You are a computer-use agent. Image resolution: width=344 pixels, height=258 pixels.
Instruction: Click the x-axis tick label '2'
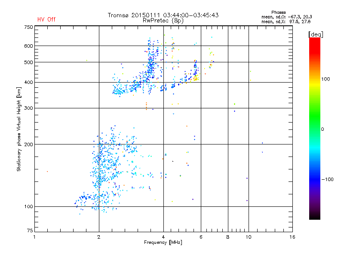click(99, 237)
